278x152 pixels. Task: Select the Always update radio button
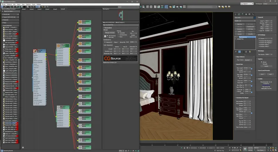[x=262, y=62]
